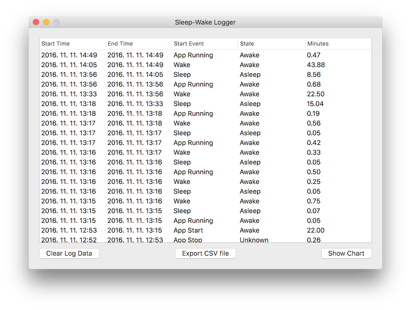This screenshot has height=310, width=411.
Task: Click Wake event in the 43.88 minutes row
Action: click(182, 65)
